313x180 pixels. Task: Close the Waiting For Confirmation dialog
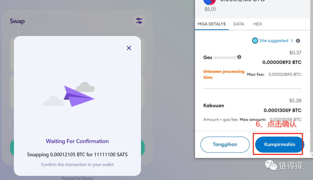tap(129, 48)
